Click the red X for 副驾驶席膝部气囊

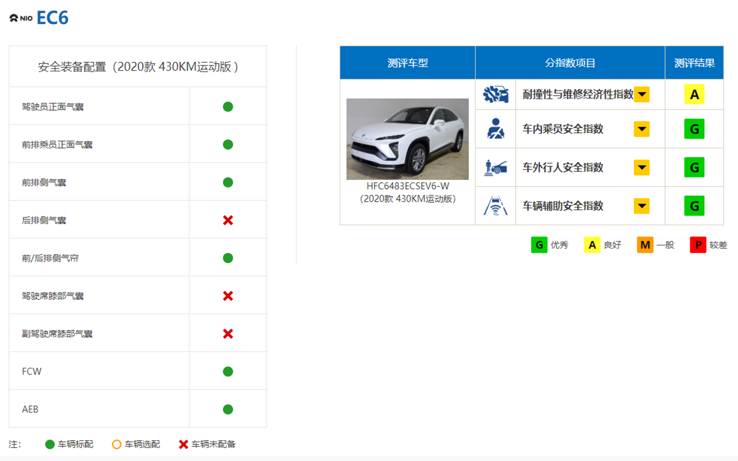[x=228, y=334]
